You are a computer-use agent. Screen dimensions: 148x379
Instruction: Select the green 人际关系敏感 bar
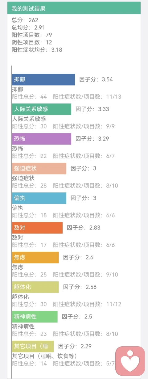coord(42,109)
